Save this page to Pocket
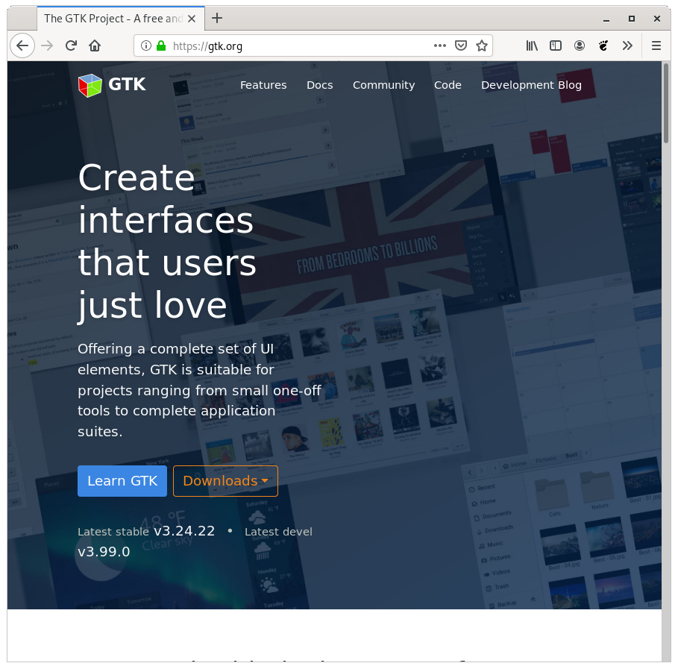Viewport: 678px width, 669px height. tap(461, 45)
